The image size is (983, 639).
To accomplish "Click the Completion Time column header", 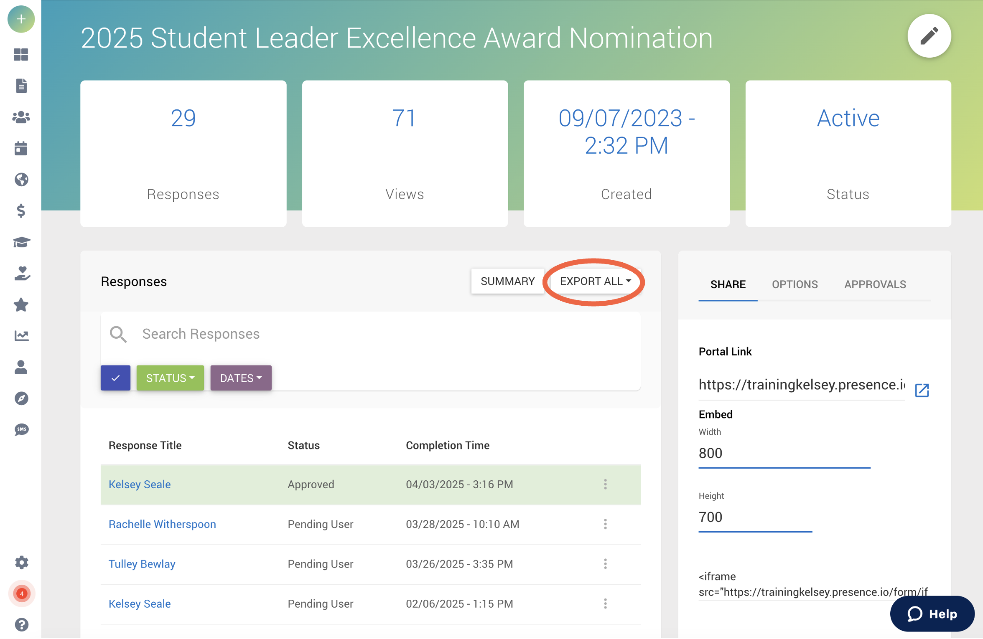I will 448,446.
